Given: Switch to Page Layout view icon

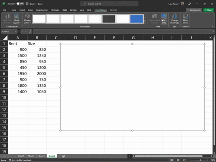Looking at the screenshot, I should pyautogui.click(x=178, y=160).
